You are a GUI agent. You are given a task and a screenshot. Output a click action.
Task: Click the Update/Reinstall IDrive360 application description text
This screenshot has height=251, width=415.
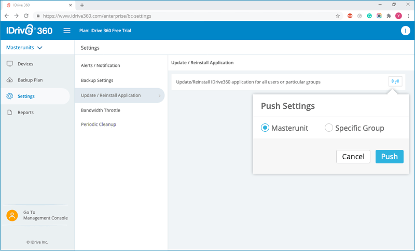(x=248, y=82)
